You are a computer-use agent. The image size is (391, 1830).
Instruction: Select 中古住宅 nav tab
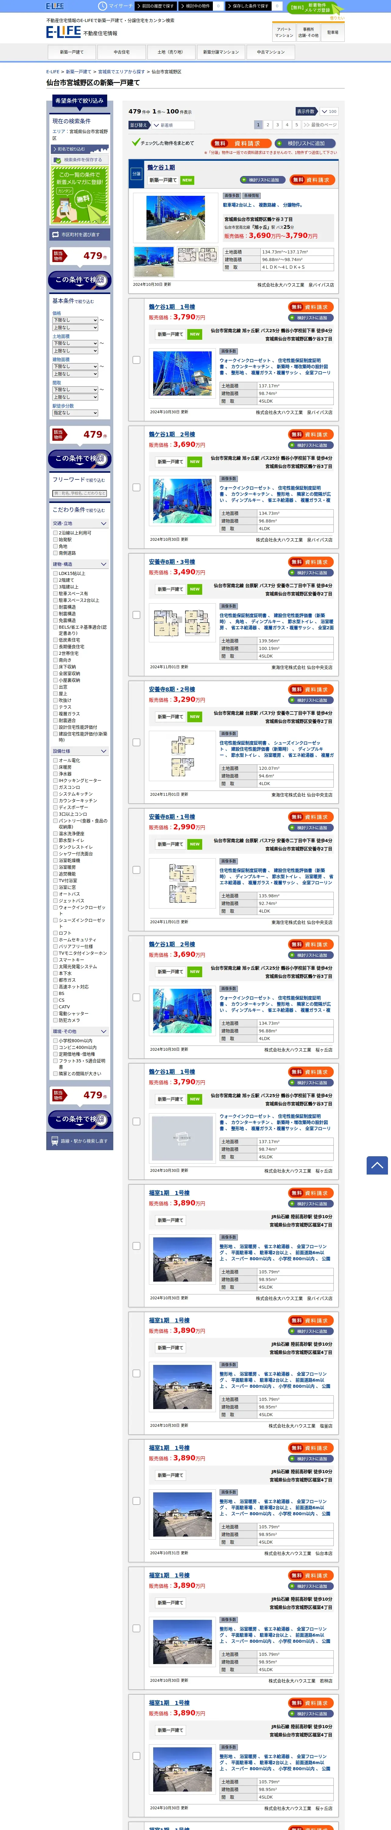[121, 52]
